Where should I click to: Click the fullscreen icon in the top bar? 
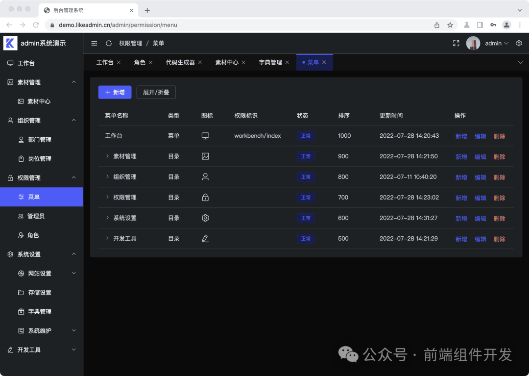456,43
